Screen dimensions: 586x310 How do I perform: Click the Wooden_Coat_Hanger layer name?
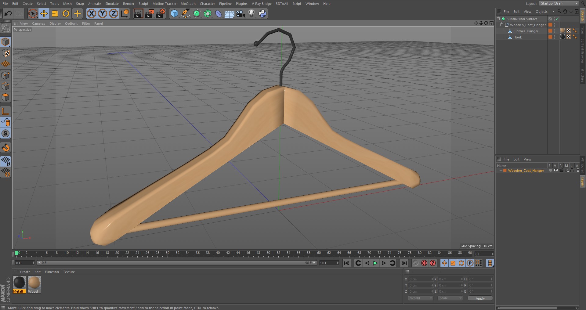(526, 171)
